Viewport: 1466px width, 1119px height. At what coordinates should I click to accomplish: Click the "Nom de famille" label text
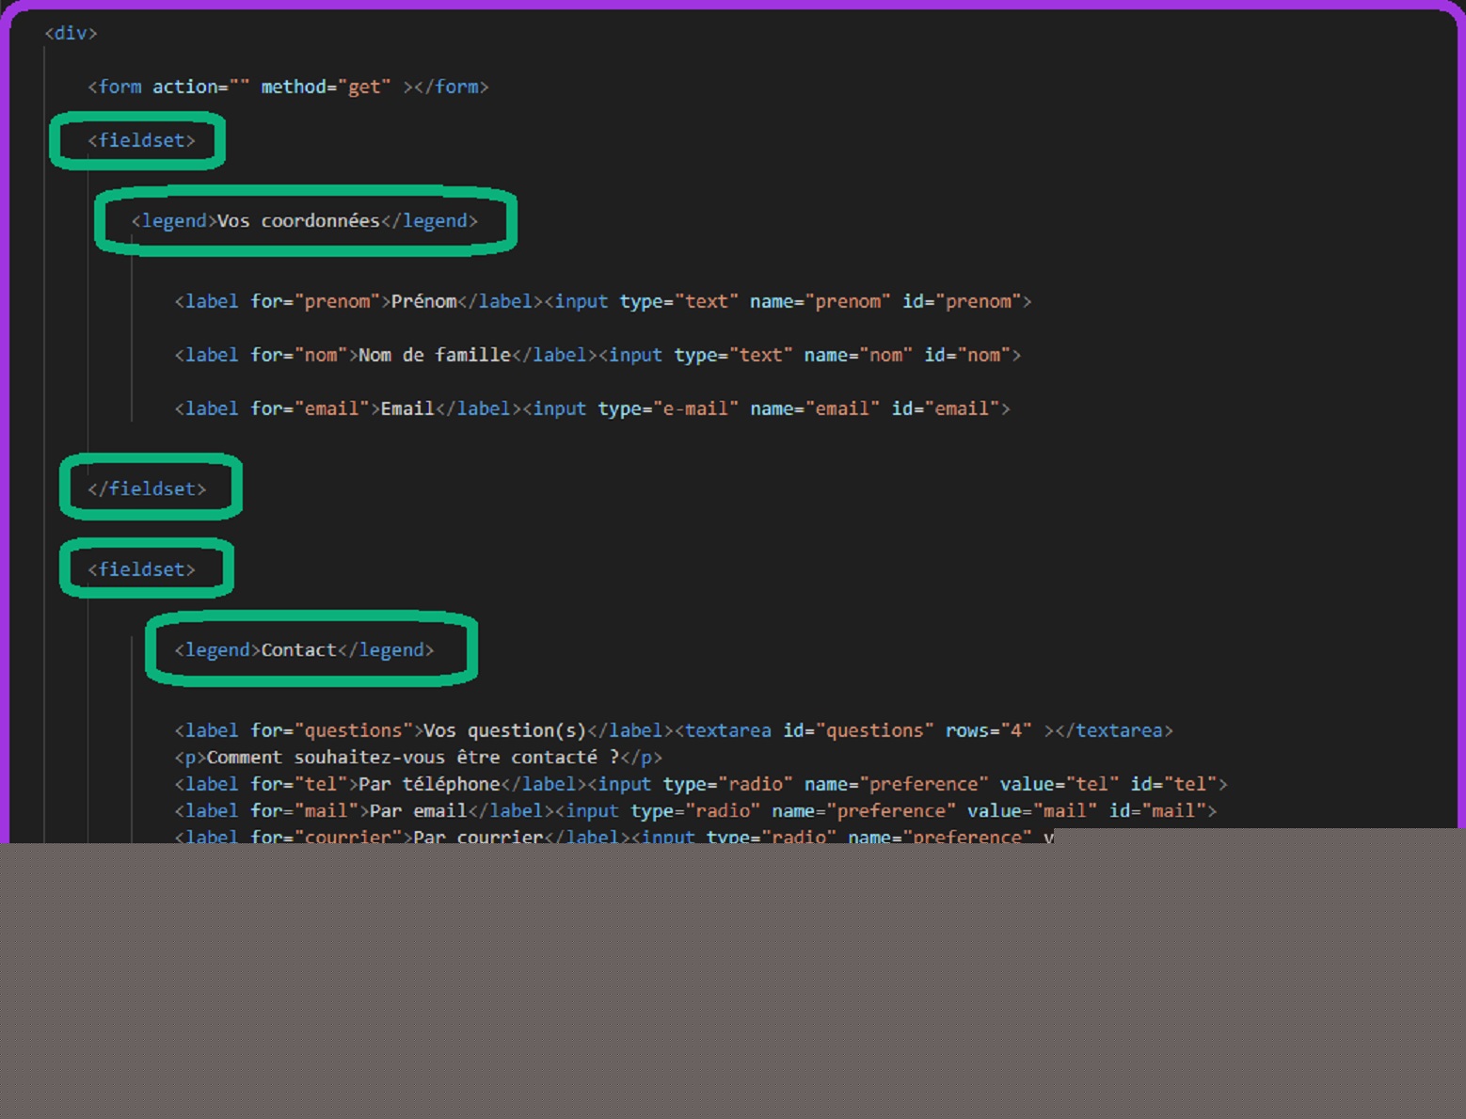tap(434, 355)
